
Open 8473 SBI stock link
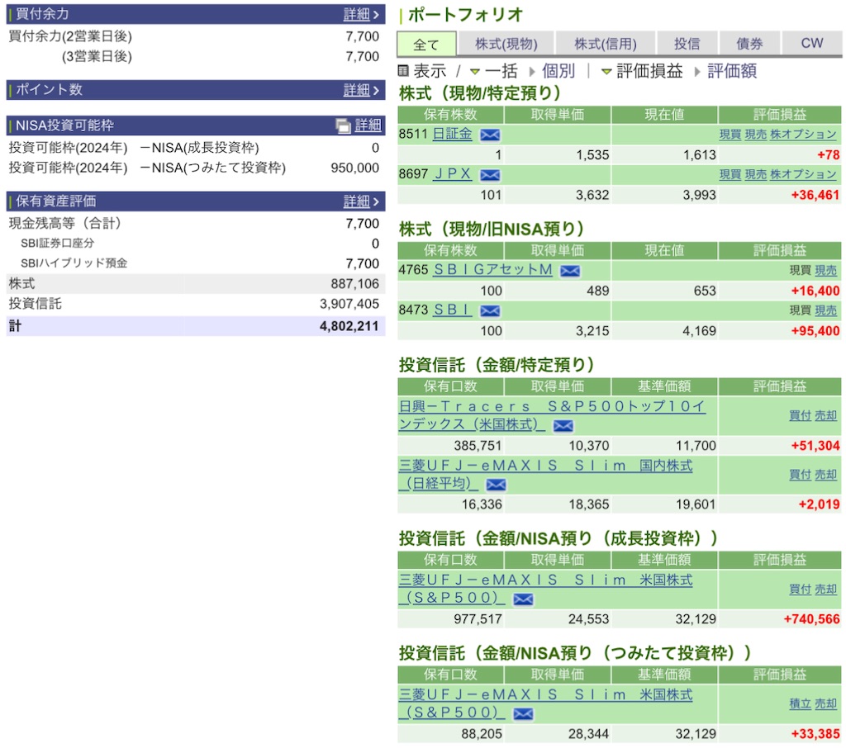(x=453, y=310)
